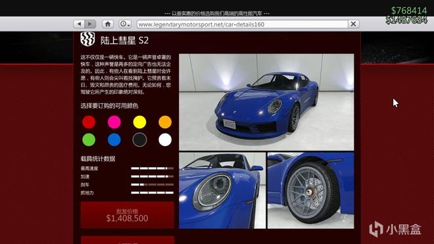Select the pink car color swatch
Image resolution: width=434 pixels, height=244 pixels.
click(114, 122)
